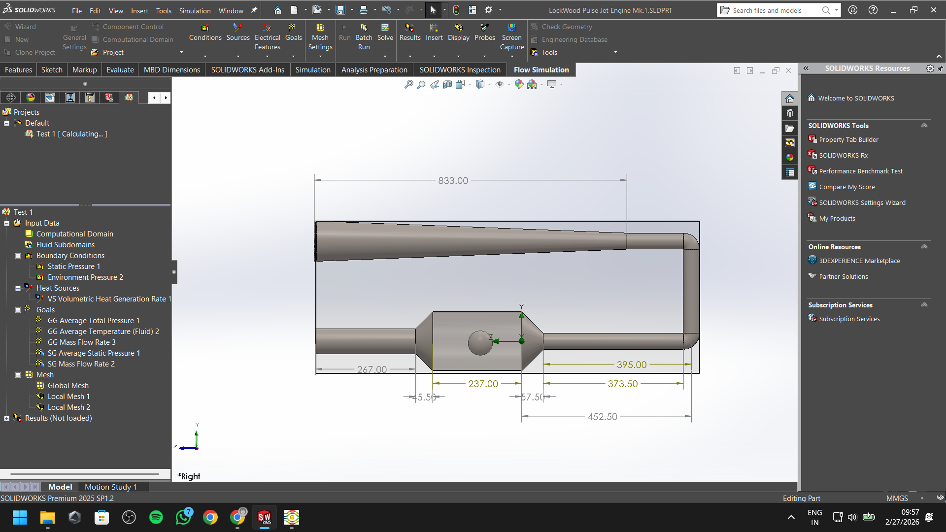Click the Rebuild traffic light icon
The width and height of the screenshot is (946, 532).
[x=456, y=10]
